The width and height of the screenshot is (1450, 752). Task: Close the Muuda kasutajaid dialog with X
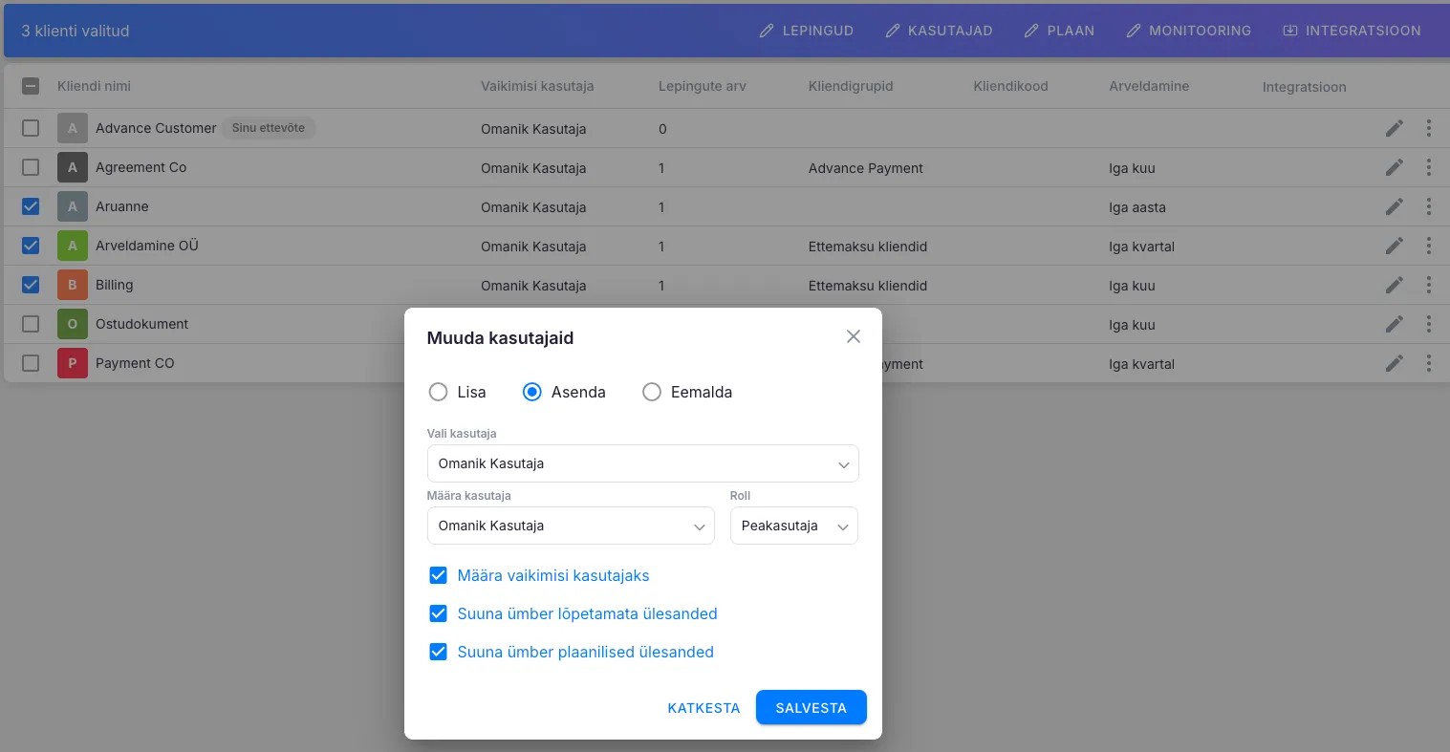click(853, 336)
